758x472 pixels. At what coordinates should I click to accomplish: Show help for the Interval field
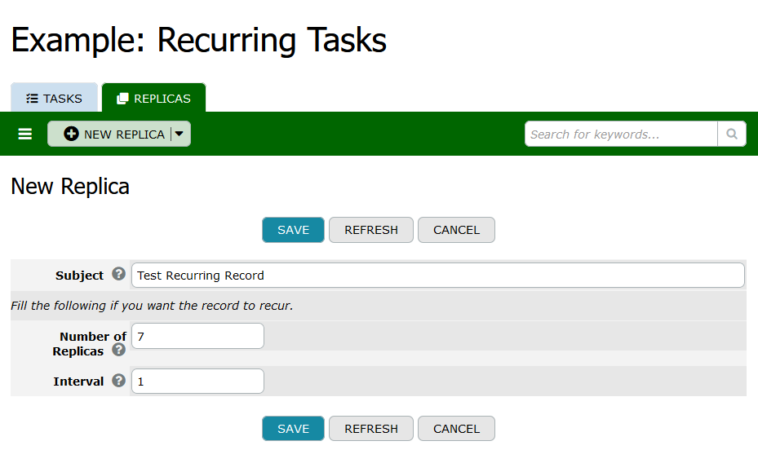tap(118, 381)
